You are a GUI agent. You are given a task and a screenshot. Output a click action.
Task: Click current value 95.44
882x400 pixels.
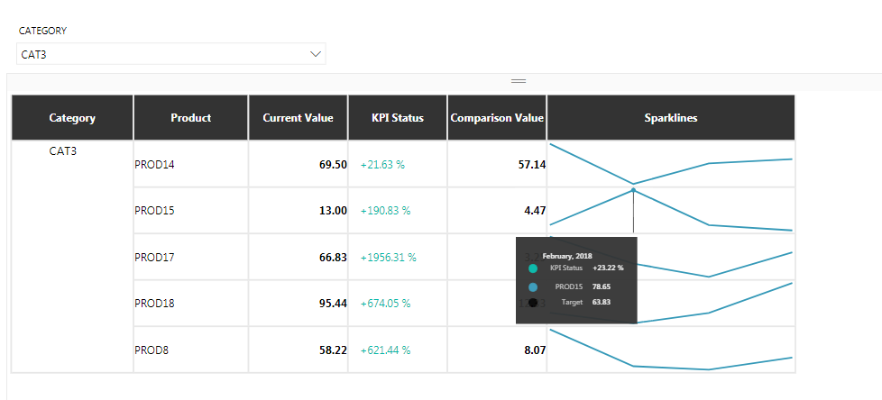coord(333,304)
